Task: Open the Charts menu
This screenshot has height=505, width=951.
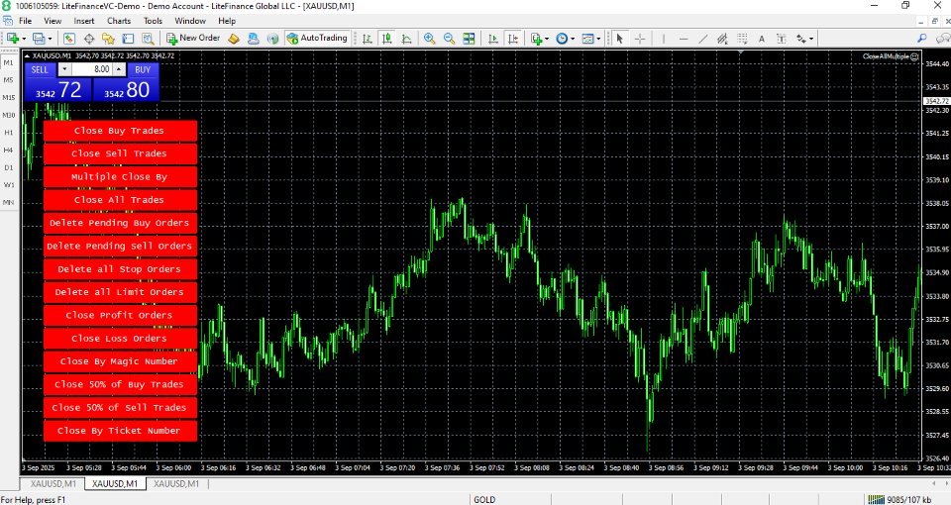Action: click(x=119, y=21)
